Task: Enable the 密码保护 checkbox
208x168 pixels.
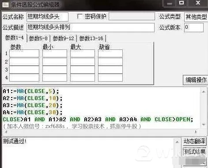Action: click(x=79, y=17)
